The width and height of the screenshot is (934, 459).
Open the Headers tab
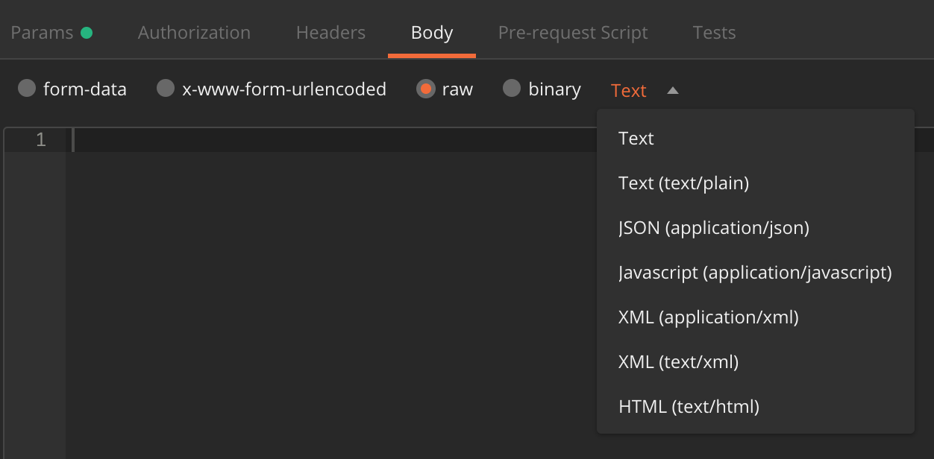[x=330, y=33]
